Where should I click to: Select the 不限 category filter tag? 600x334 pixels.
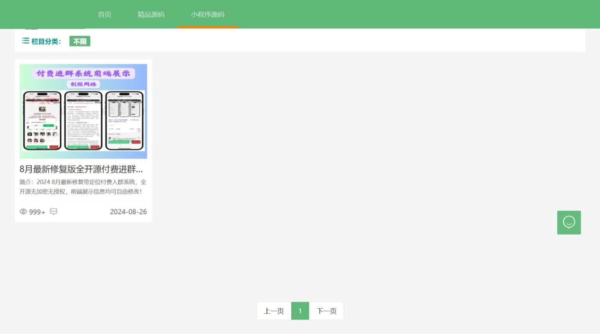pyautogui.click(x=80, y=41)
